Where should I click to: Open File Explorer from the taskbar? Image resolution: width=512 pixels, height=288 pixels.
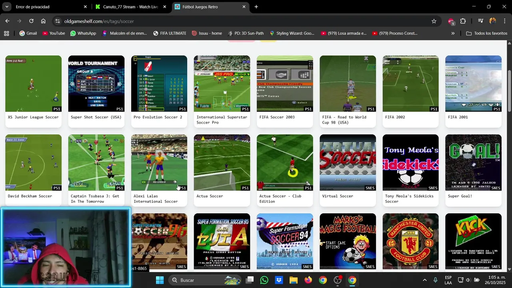coord(294,280)
